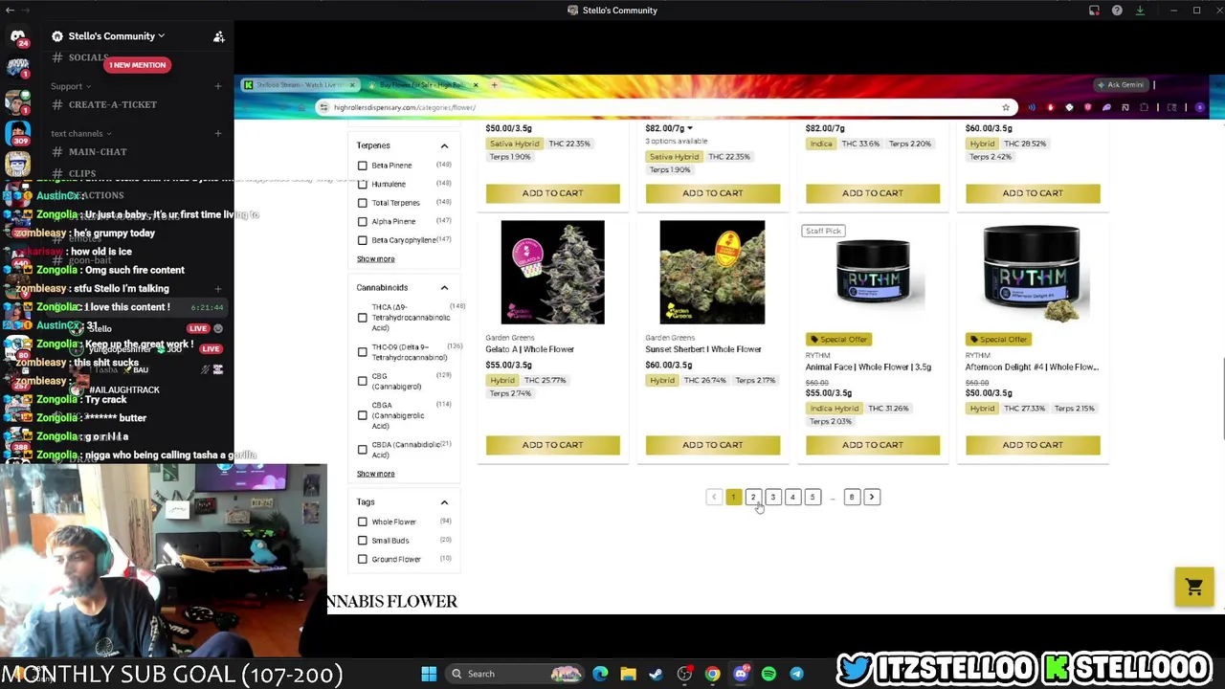Close the Stelloo Stream browser tab
The height and width of the screenshot is (689, 1225).
pyautogui.click(x=351, y=85)
